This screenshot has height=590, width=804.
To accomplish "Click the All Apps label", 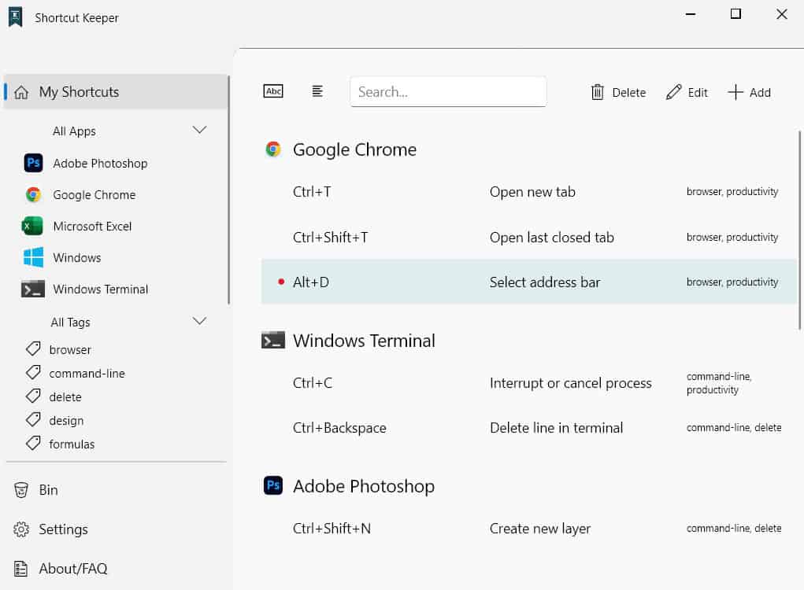I will click(74, 131).
